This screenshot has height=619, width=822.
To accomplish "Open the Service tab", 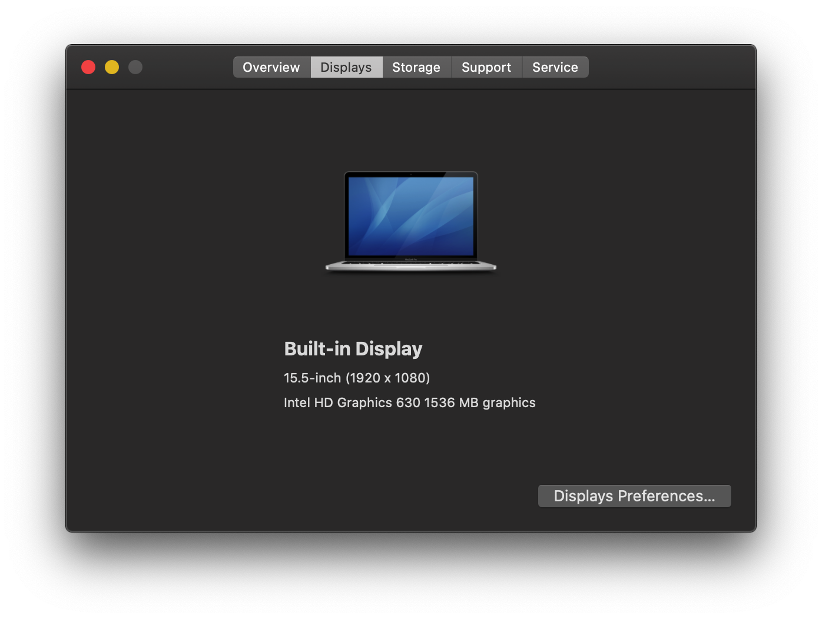I will [x=555, y=67].
